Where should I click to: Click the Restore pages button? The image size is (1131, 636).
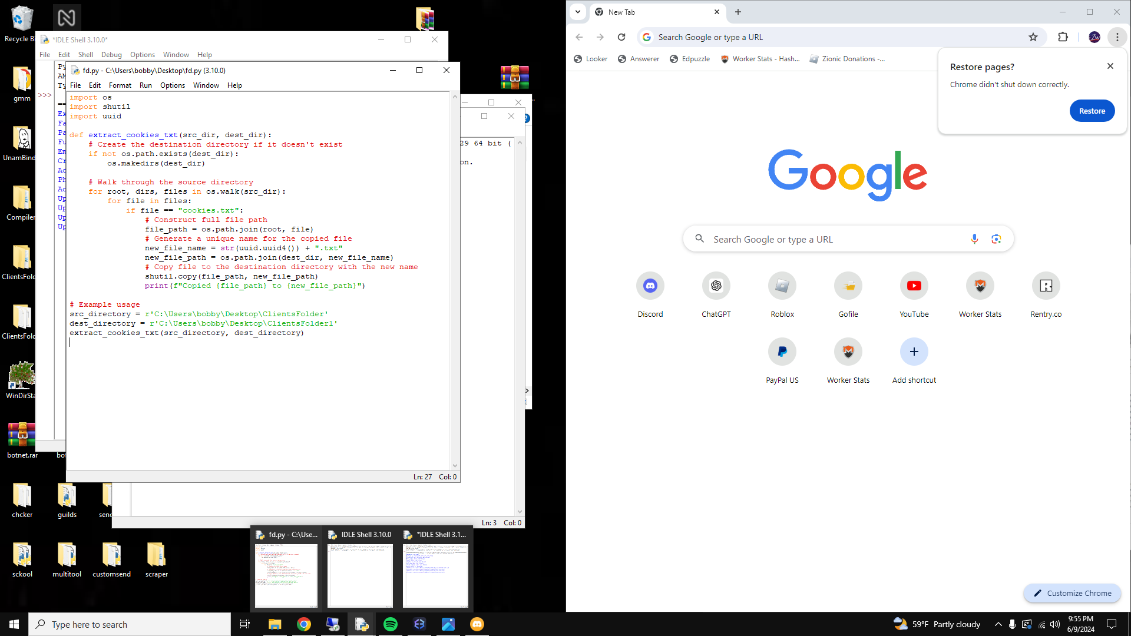[x=1092, y=111]
